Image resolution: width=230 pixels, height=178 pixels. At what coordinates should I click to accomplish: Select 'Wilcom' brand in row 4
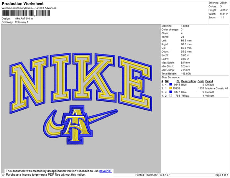(210, 96)
